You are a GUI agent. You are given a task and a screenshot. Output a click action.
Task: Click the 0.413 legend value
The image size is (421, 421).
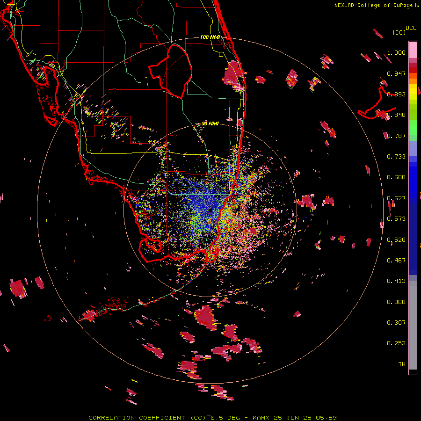pyautogui.click(x=396, y=281)
